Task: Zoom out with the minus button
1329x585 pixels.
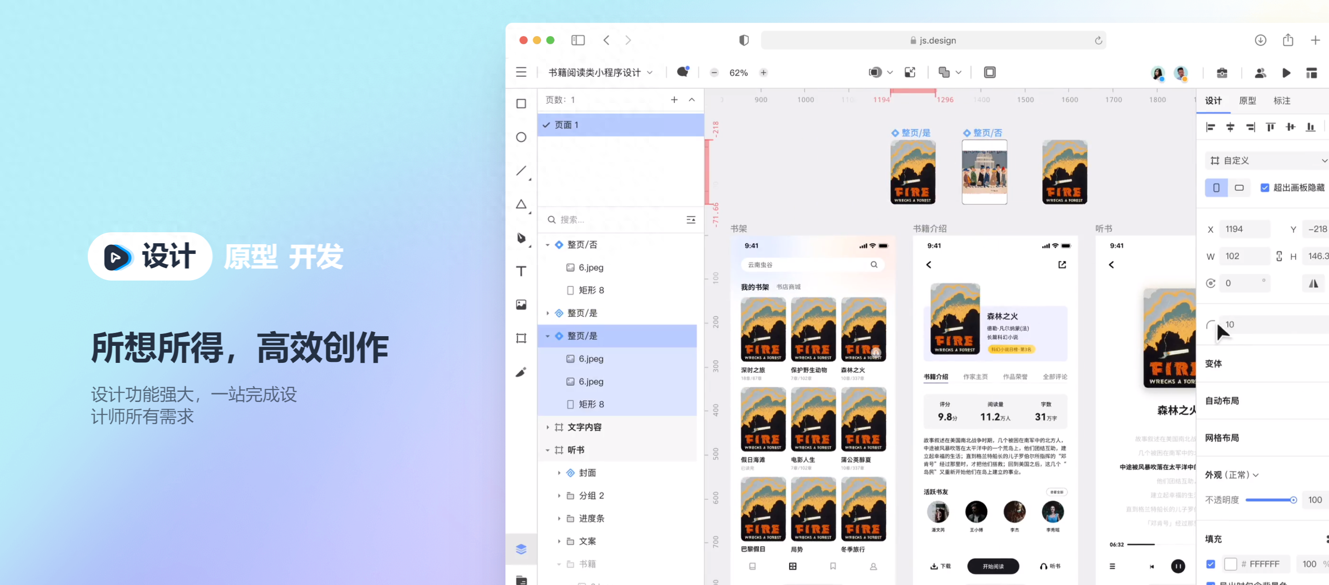Action: (714, 73)
